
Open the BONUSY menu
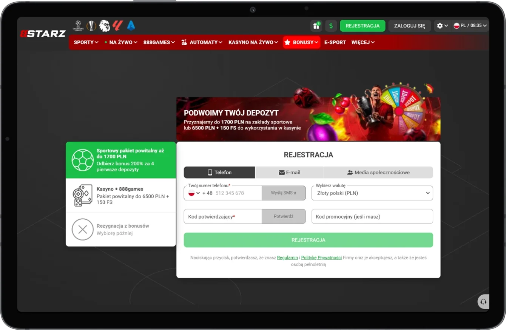coord(301,42)
